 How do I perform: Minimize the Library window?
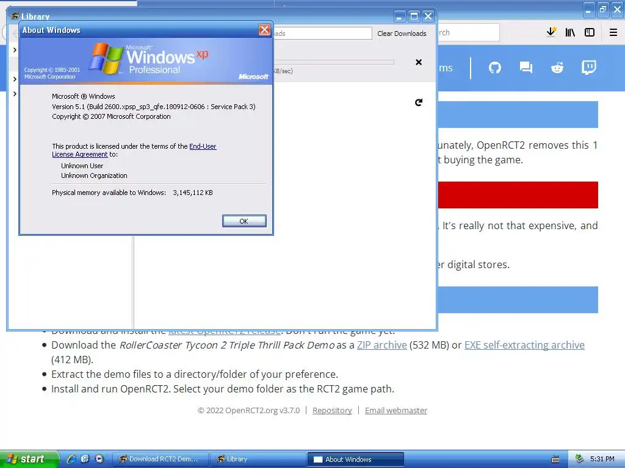pyautogui.click(x=400, y=16)
